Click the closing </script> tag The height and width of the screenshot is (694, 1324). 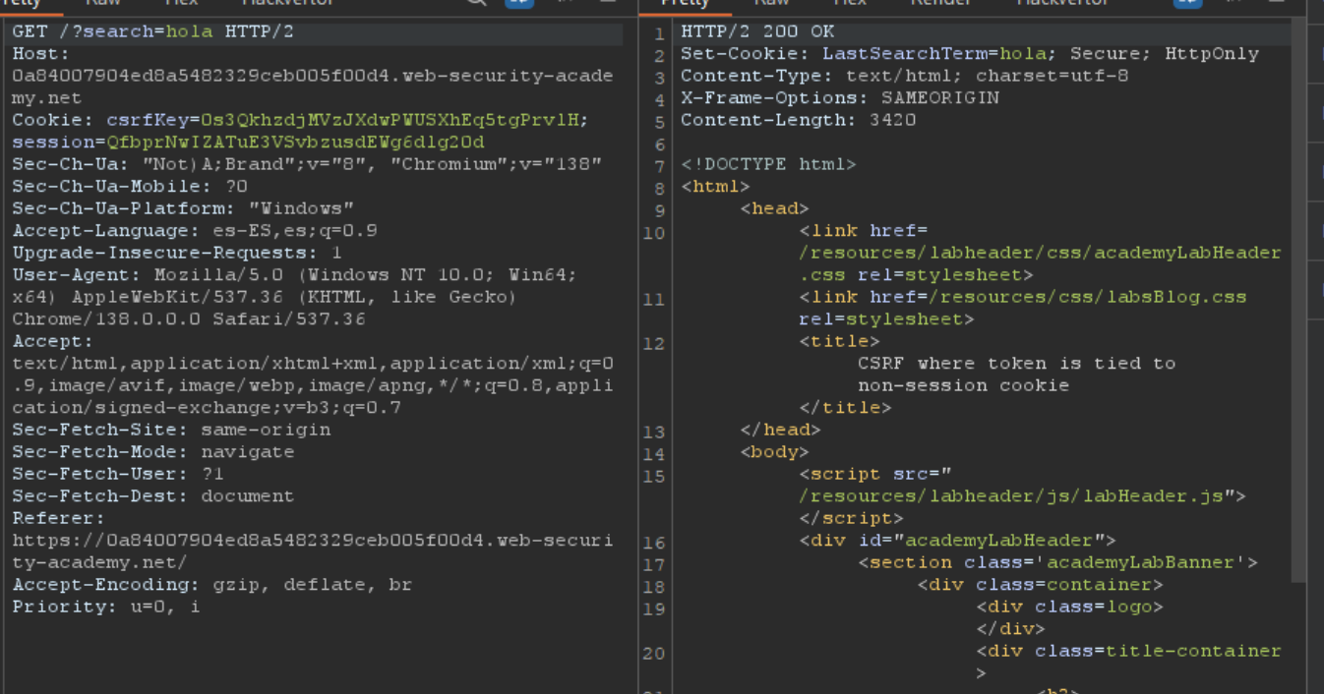point(852,518)
